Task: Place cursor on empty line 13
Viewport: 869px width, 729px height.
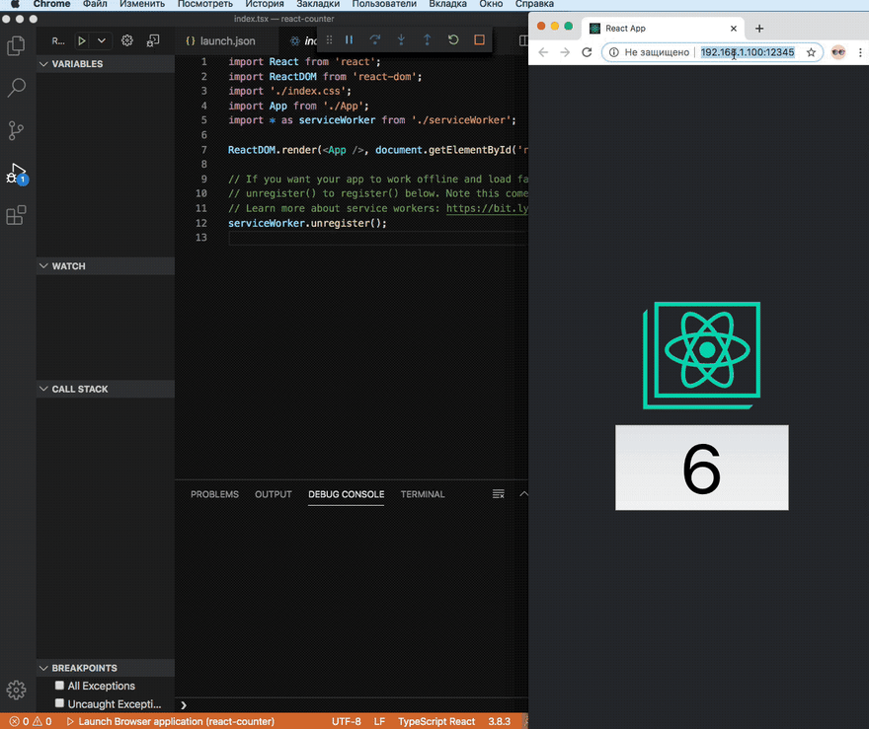Action: [x=377, y=238]
